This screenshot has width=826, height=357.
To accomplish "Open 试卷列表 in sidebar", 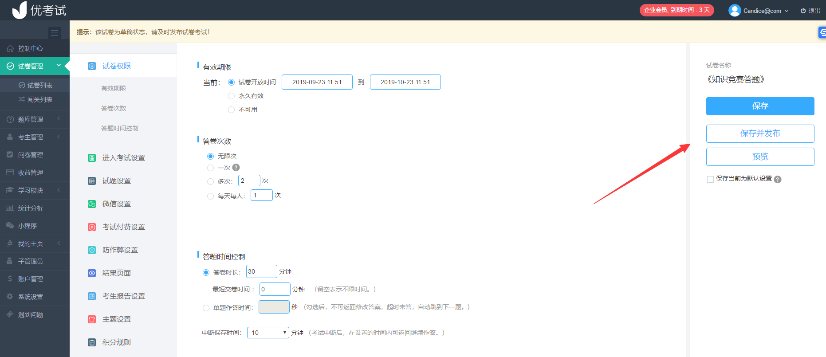I will (35, 85).
